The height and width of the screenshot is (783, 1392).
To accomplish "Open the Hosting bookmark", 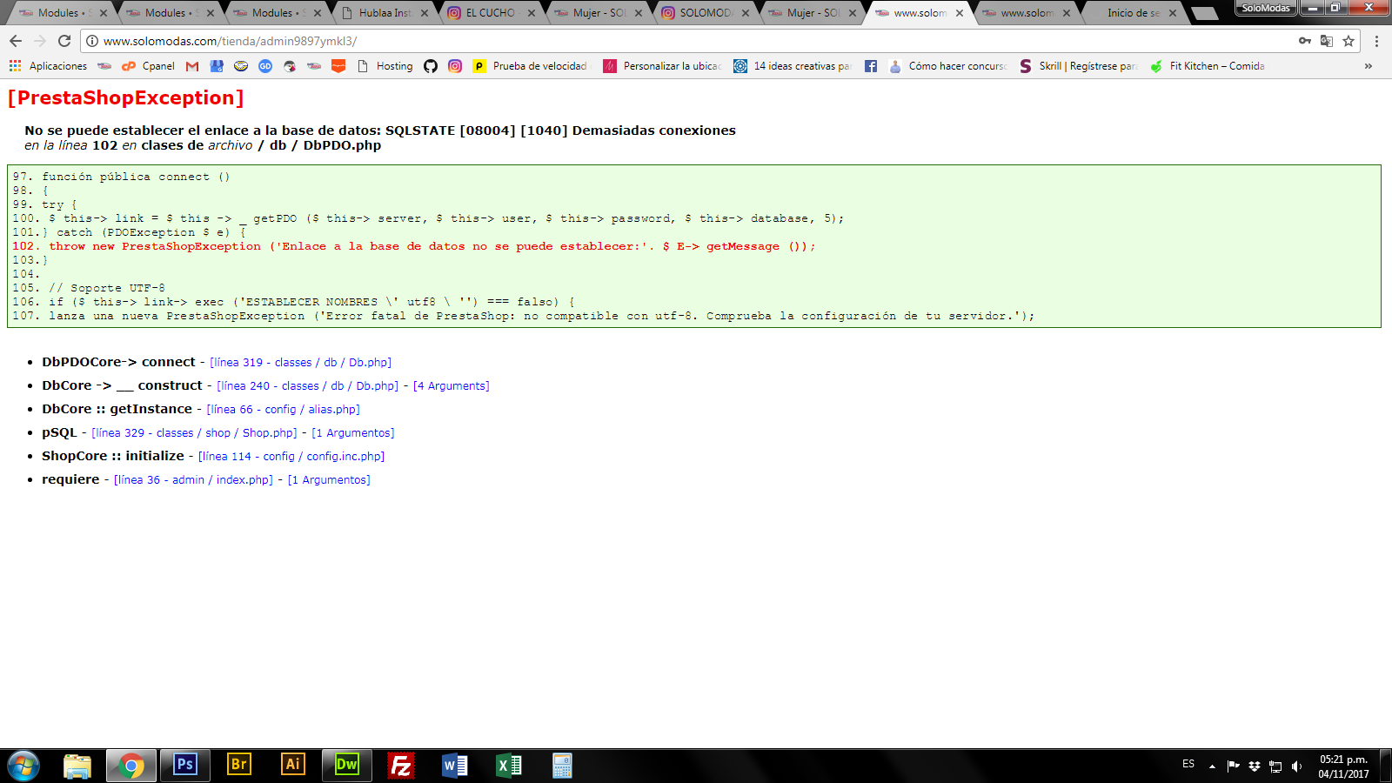I will (x=385, y=66).
